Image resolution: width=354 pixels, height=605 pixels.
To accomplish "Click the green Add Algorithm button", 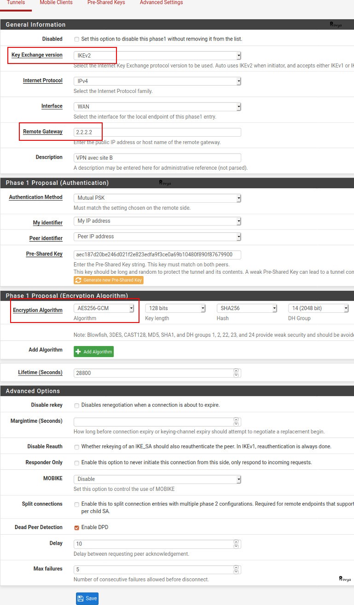I will point(93,351).
